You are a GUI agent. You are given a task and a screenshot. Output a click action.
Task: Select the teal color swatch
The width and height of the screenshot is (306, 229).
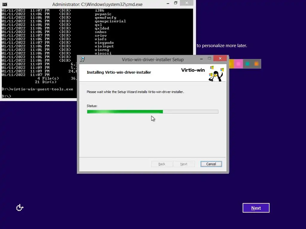tap(247, 64)
